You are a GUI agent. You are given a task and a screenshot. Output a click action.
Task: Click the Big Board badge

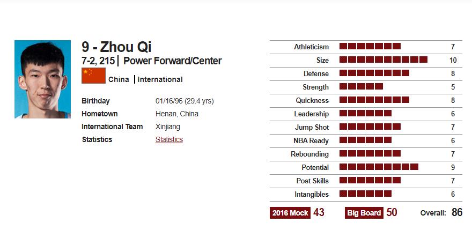(x=364, y=213)
